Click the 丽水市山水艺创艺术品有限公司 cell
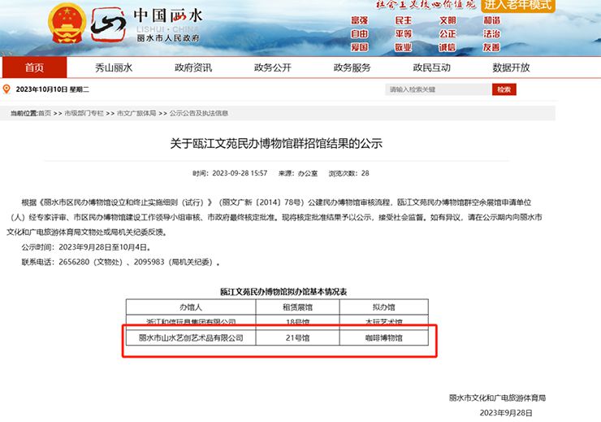The width and height of the screenshot is (601, 422). pos(190,337)
